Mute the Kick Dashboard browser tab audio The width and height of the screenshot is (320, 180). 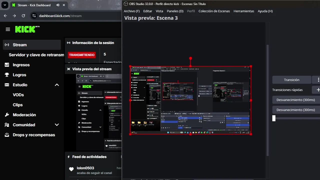(58, 5)
